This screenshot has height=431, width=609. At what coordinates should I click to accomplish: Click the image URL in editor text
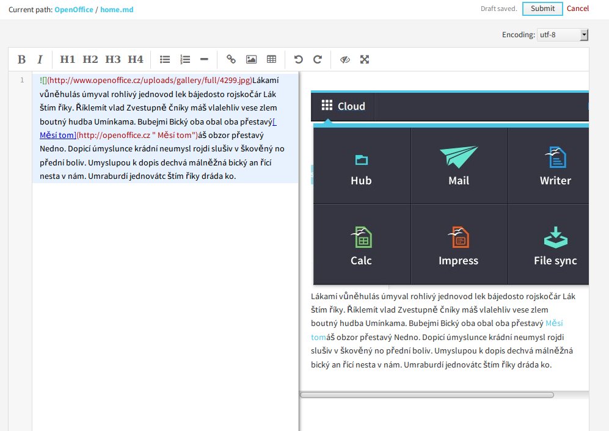[x=150, y=81]
